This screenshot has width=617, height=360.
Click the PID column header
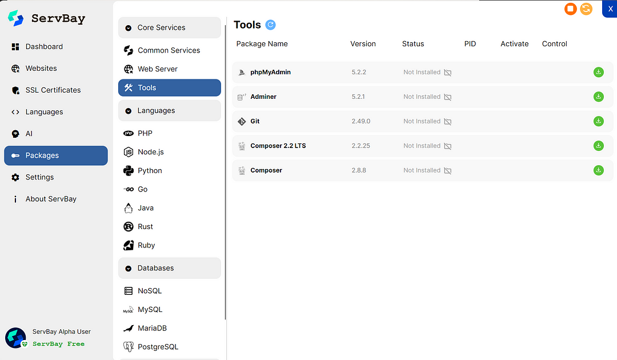(470, 43)
